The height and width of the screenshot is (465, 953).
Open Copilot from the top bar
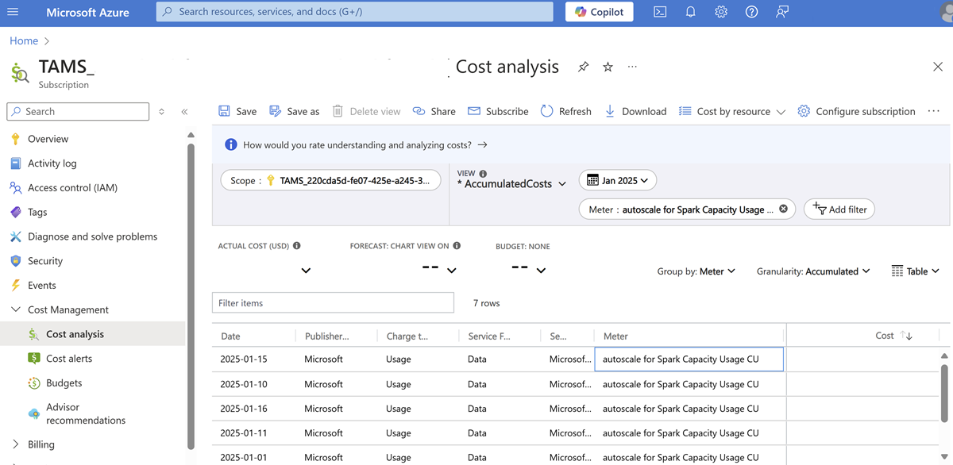pos(600,12)
